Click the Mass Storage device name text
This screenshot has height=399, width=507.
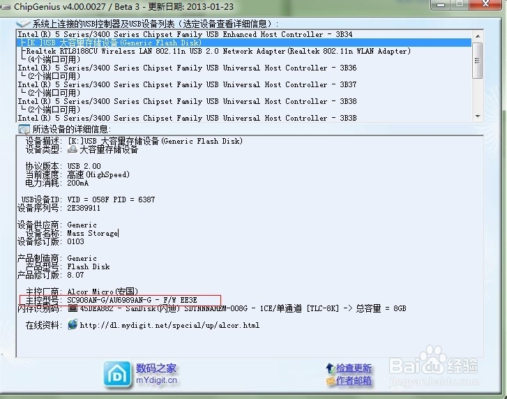[x=93, y=233]
